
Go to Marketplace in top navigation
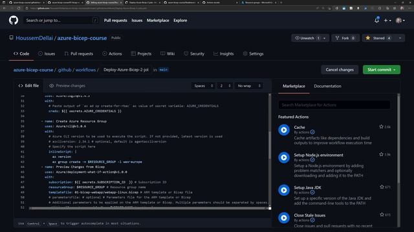point(158,20)
